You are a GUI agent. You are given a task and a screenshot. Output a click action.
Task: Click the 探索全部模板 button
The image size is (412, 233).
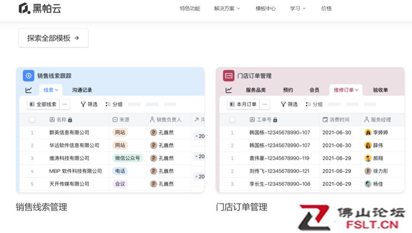(53, 38)
